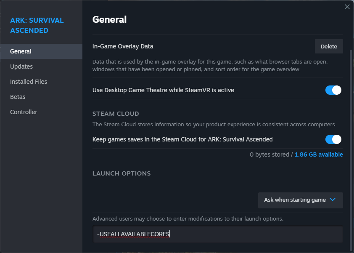Image resolution: width=354 pixels, height=253 pixels.
Task: Open the 1.86 GB available storage link
Action: click(319, 154)
